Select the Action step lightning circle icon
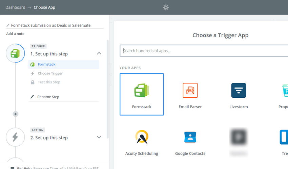288x169 pixels. point(15,137)
